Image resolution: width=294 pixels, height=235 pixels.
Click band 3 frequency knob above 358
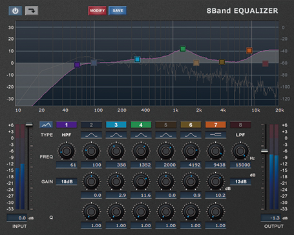tap(116, 151)
